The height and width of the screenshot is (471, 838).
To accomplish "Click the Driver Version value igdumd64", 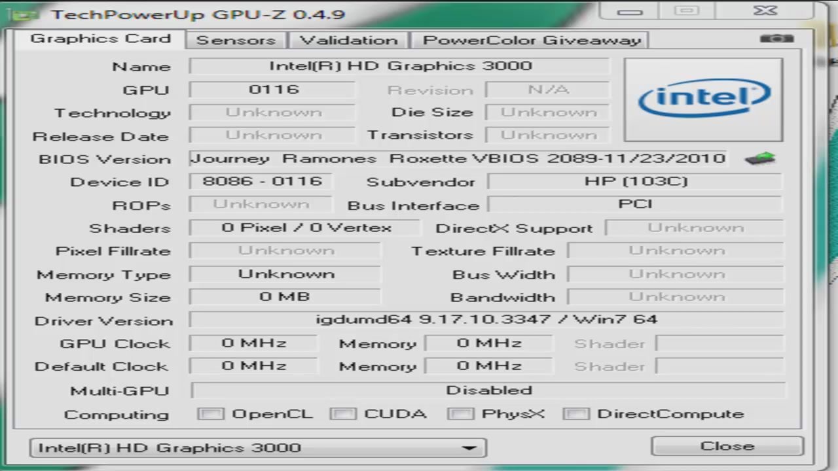I will [x=486, y=320].
